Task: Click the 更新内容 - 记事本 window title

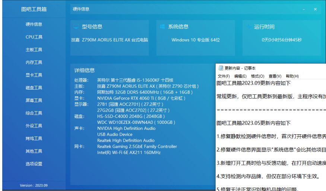Action: click(240, 68)
